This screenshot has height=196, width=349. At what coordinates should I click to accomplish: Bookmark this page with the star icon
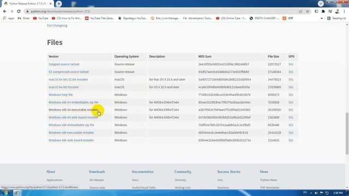pos(308,11)
